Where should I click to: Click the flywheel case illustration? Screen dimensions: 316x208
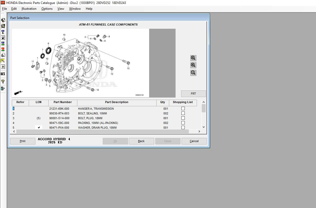[81, 63]
